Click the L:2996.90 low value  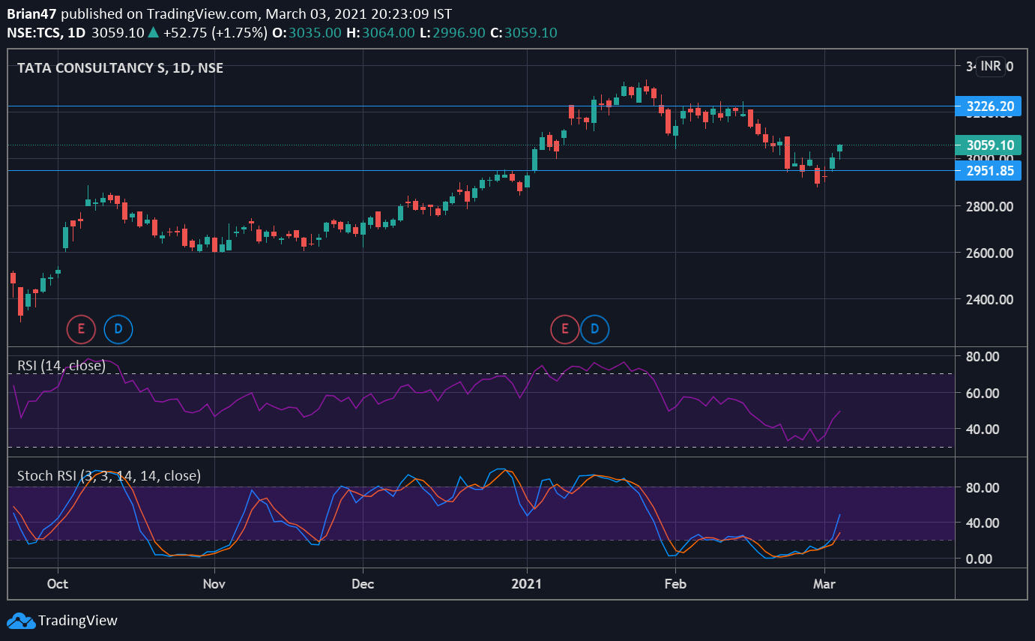453,33
